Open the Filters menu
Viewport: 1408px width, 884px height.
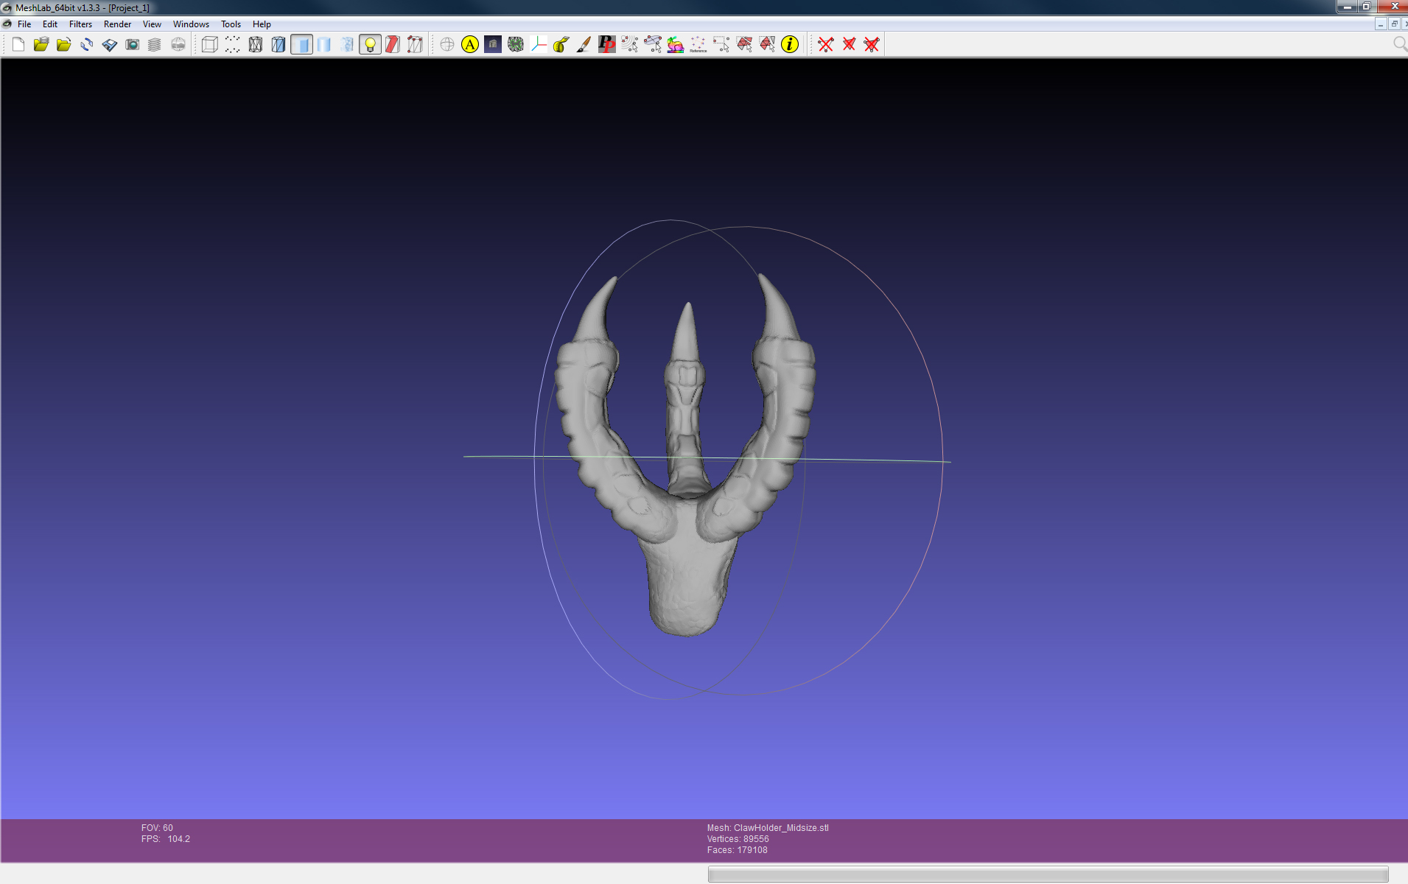click(x=80, y=24)
